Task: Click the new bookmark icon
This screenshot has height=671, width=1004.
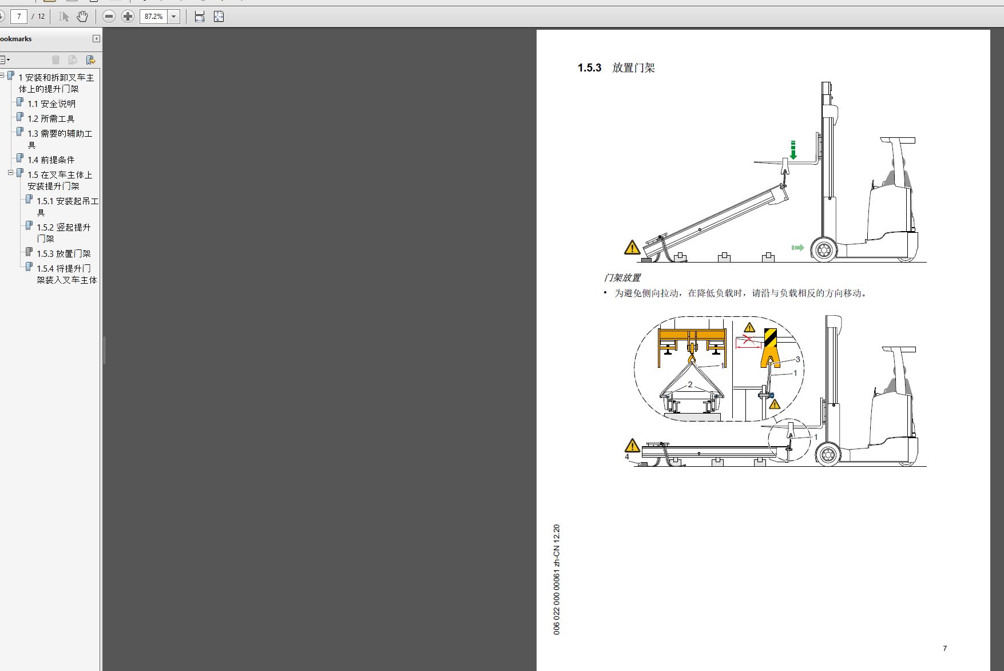Action: click(73, 60)
